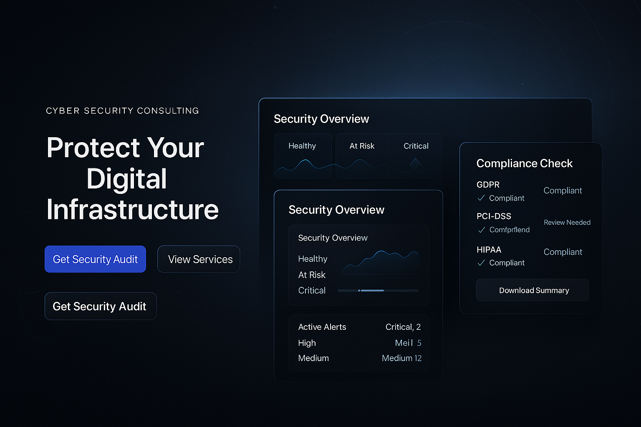Switch to the At Risk tab

coord(361,146)
